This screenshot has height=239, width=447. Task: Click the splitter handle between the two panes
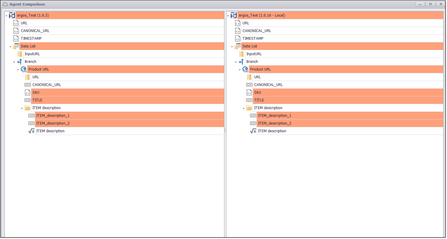coord(225,130)
